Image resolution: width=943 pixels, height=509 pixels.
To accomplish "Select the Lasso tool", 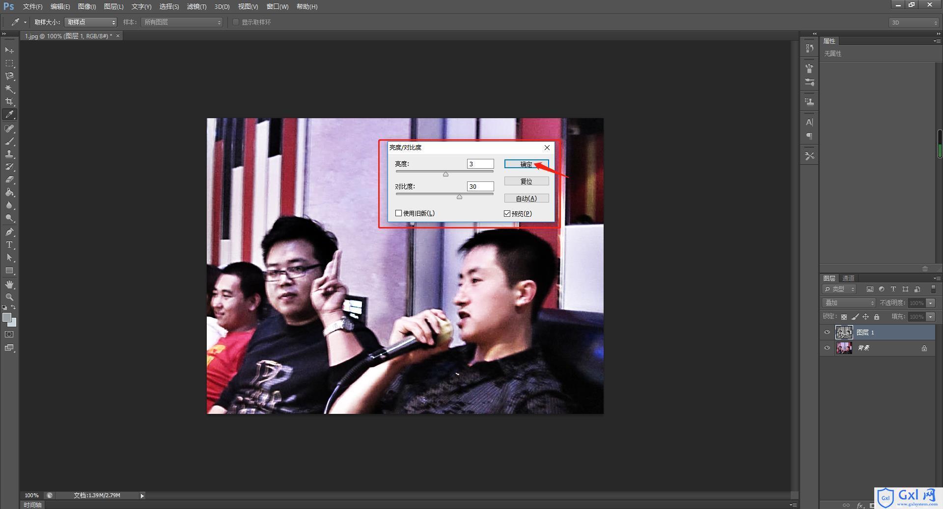I will point(9,76).
